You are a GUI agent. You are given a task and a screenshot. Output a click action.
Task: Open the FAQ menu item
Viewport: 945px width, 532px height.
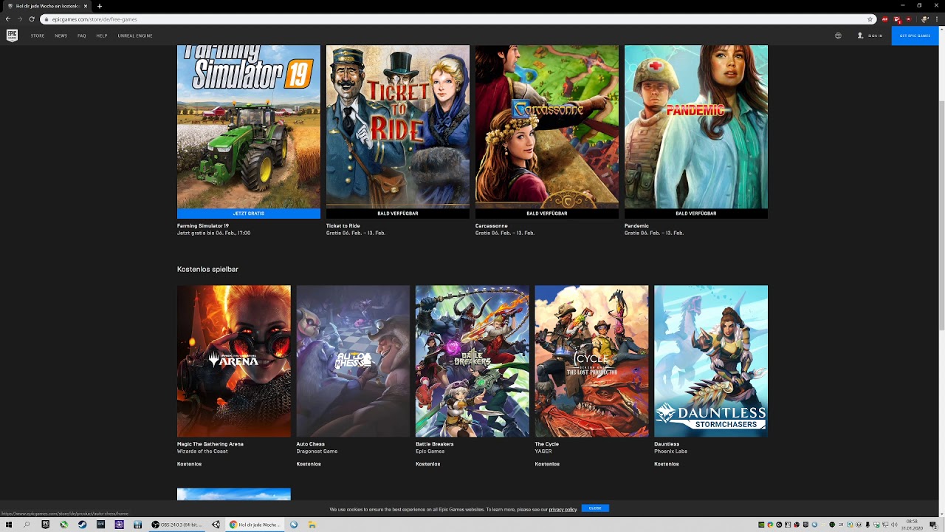tap(81, 35)
